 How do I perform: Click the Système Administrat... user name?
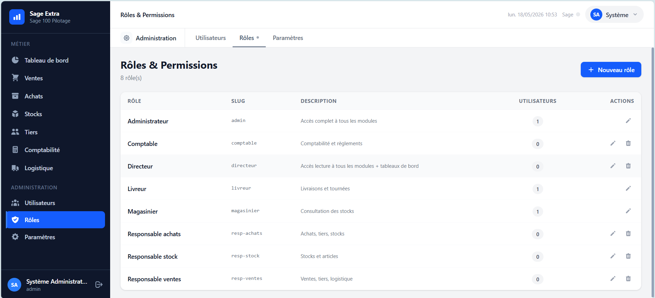click(57, 281)
